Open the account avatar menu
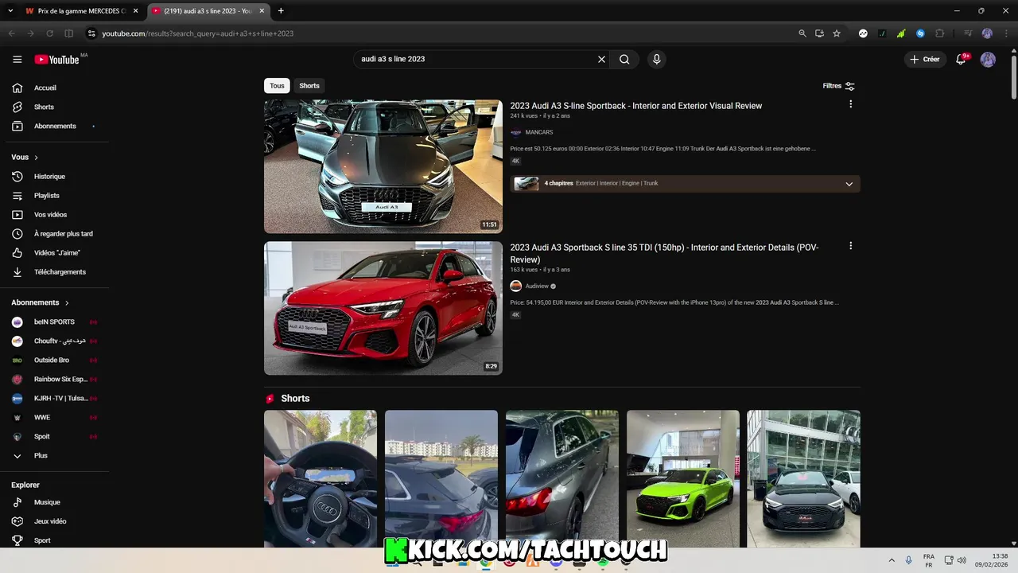The width and height of the screenshot is (1018, 573). tap(988, 60)
